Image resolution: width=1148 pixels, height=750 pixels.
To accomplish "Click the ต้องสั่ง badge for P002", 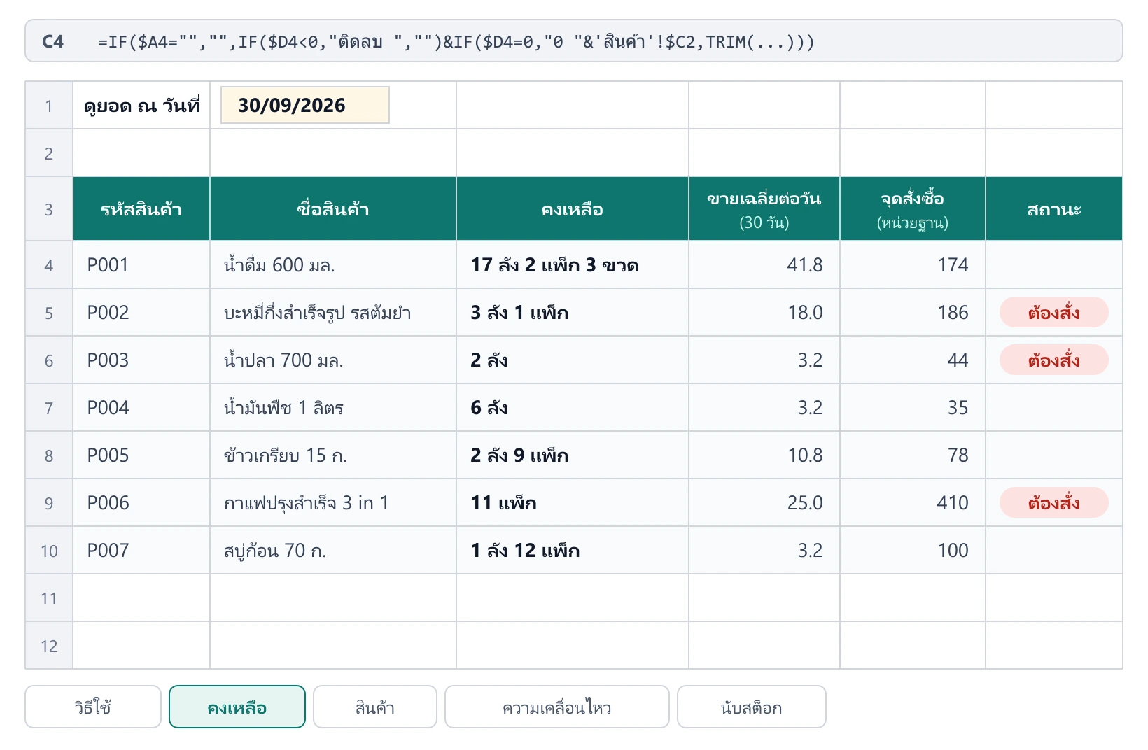I will (1054, 313).
